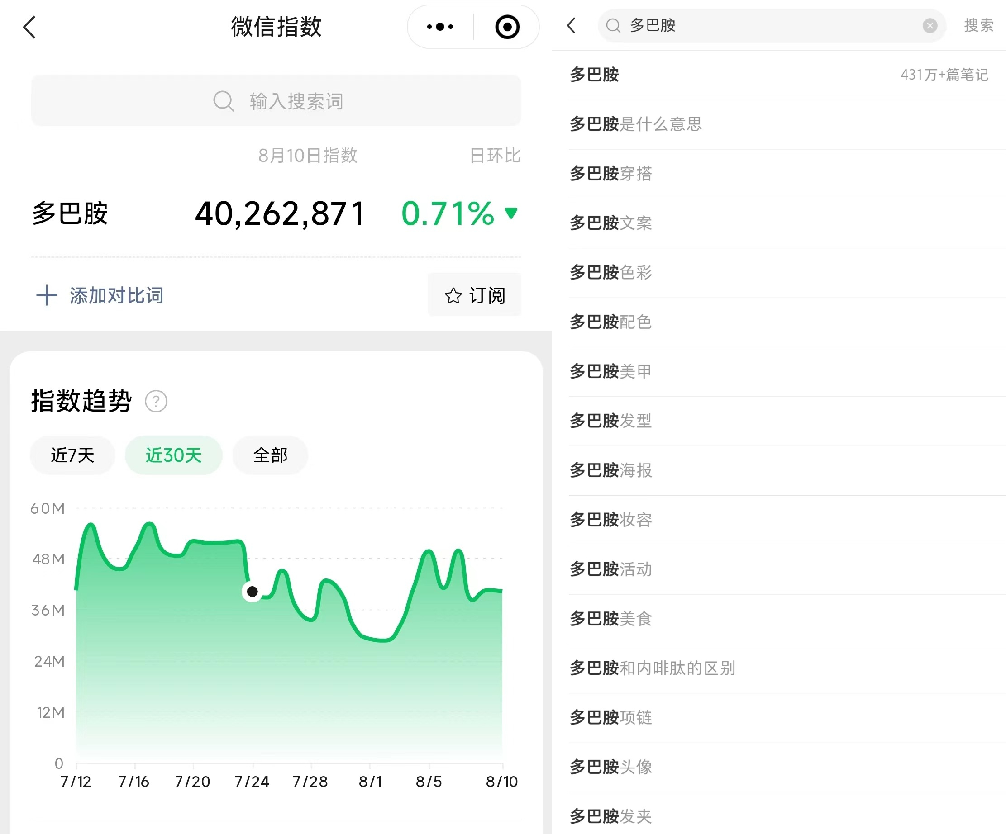Focus the 输入搜索词 search field
1006x834 pixels.
click(x=276, y=100)
